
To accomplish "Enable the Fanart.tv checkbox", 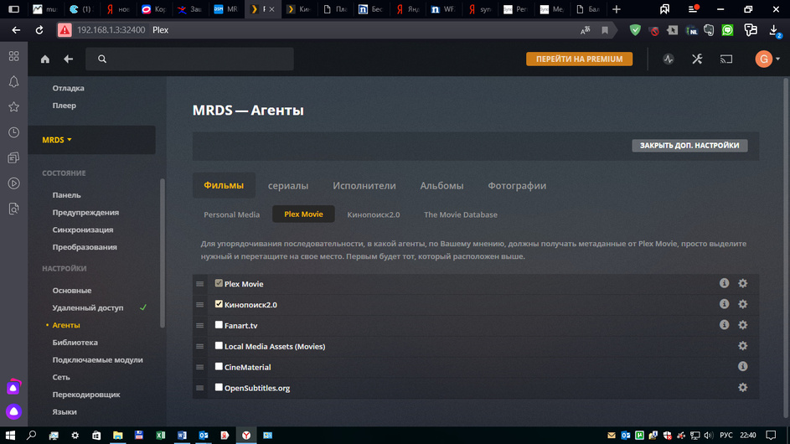I will (219, 325).
